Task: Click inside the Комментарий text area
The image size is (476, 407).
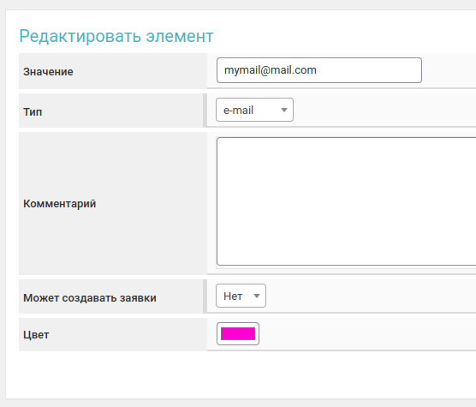Action: coord(347,201)
